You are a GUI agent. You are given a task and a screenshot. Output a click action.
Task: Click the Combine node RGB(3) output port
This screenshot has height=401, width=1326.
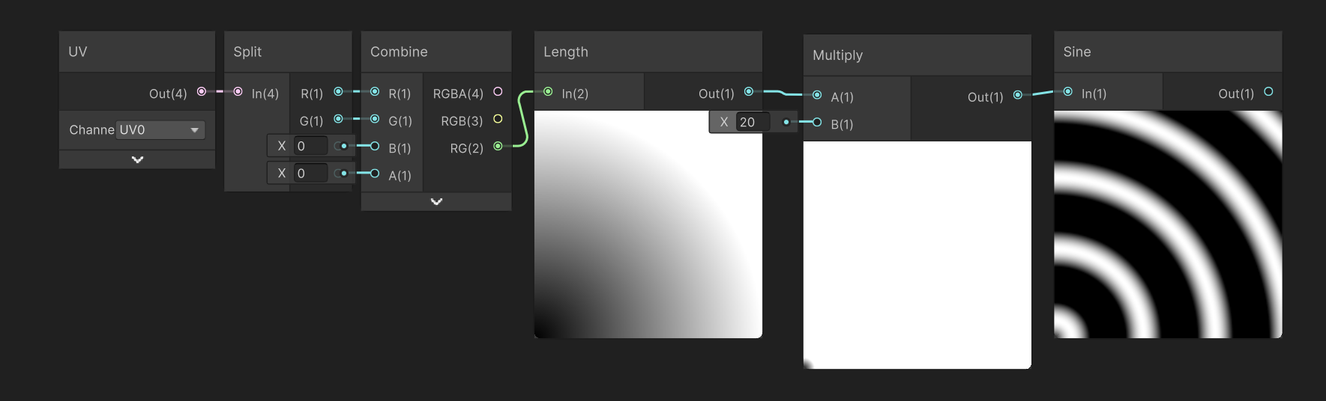(498, 119)
